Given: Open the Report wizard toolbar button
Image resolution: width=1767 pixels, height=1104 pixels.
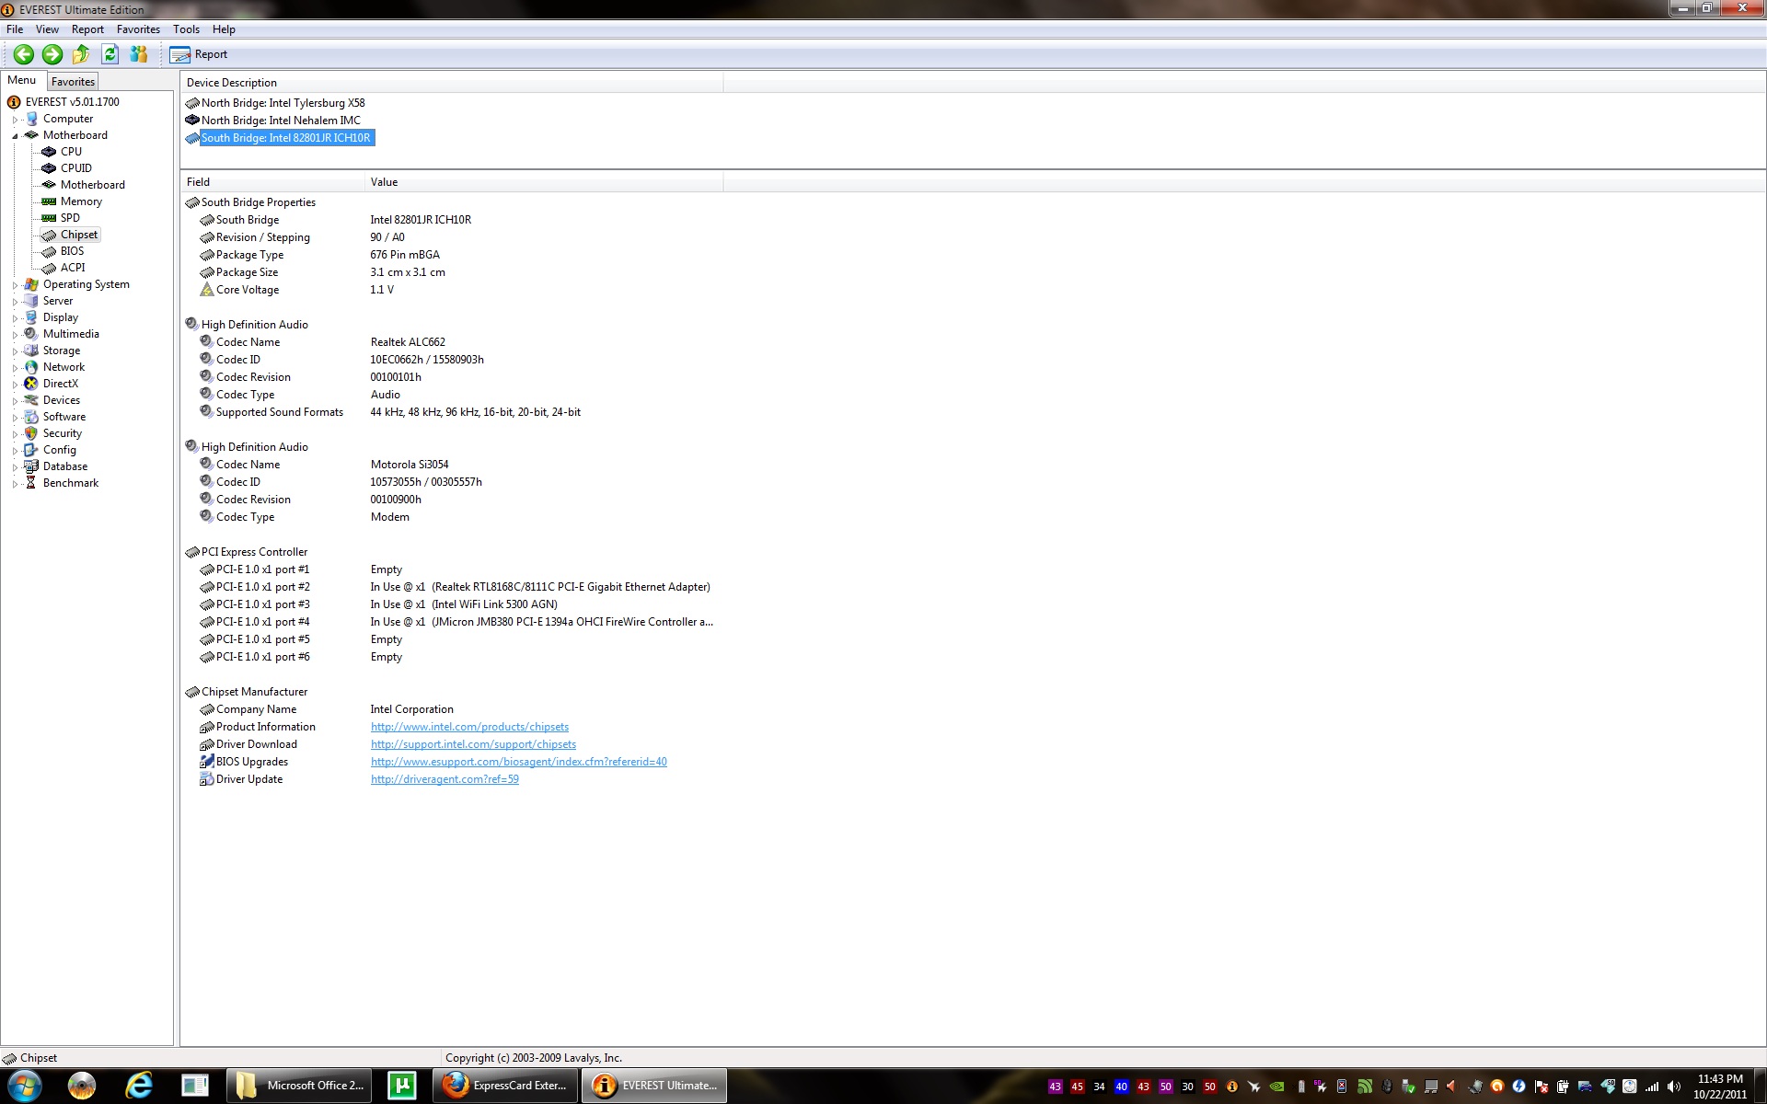Looking at the screenshot, I should [x=199, y=54].
